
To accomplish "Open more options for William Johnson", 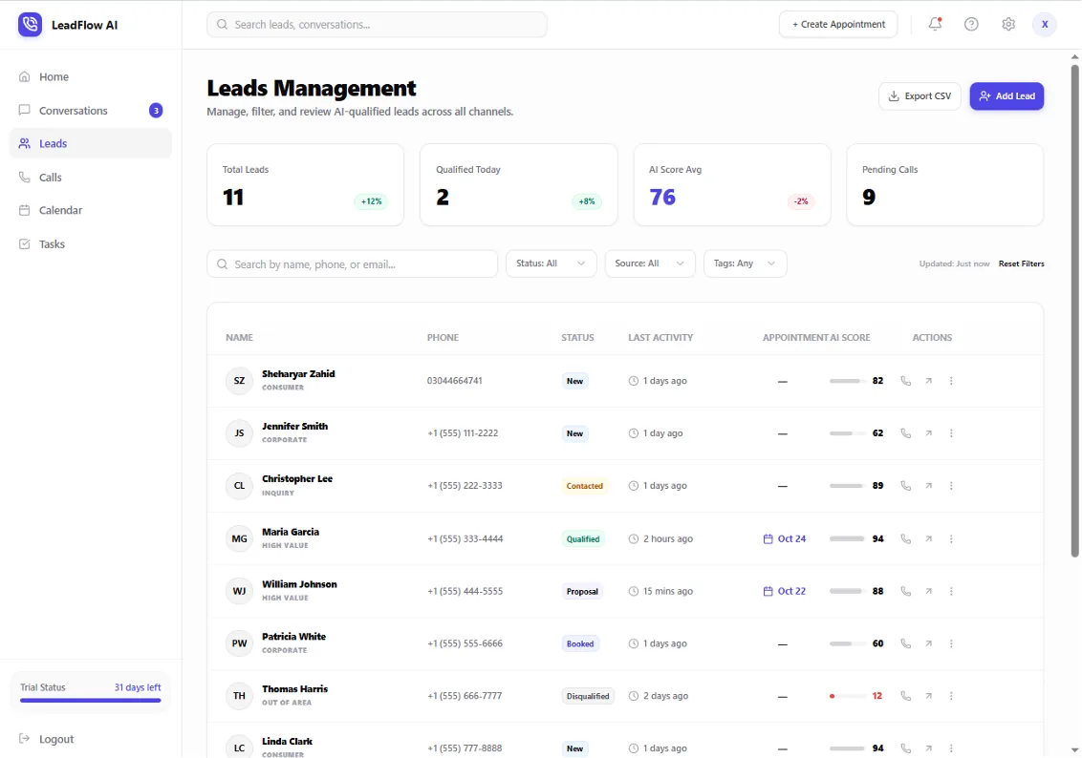I will 952,591.
